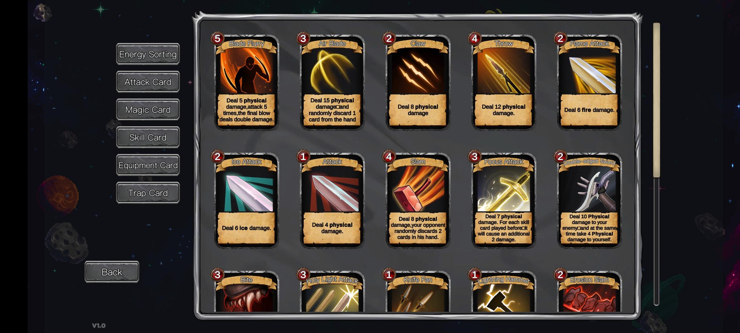740x333 pixels.
Task: Select the Blade Flurry card
Action: click(246, 82)
